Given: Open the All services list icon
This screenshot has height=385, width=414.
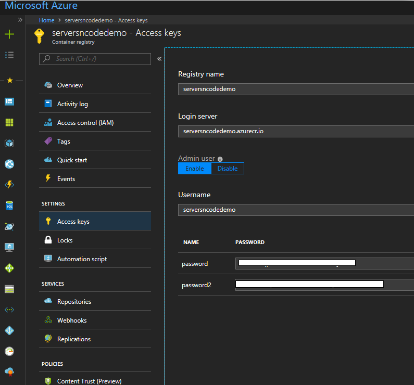Looking at the screenshot, I should point(9,55).
